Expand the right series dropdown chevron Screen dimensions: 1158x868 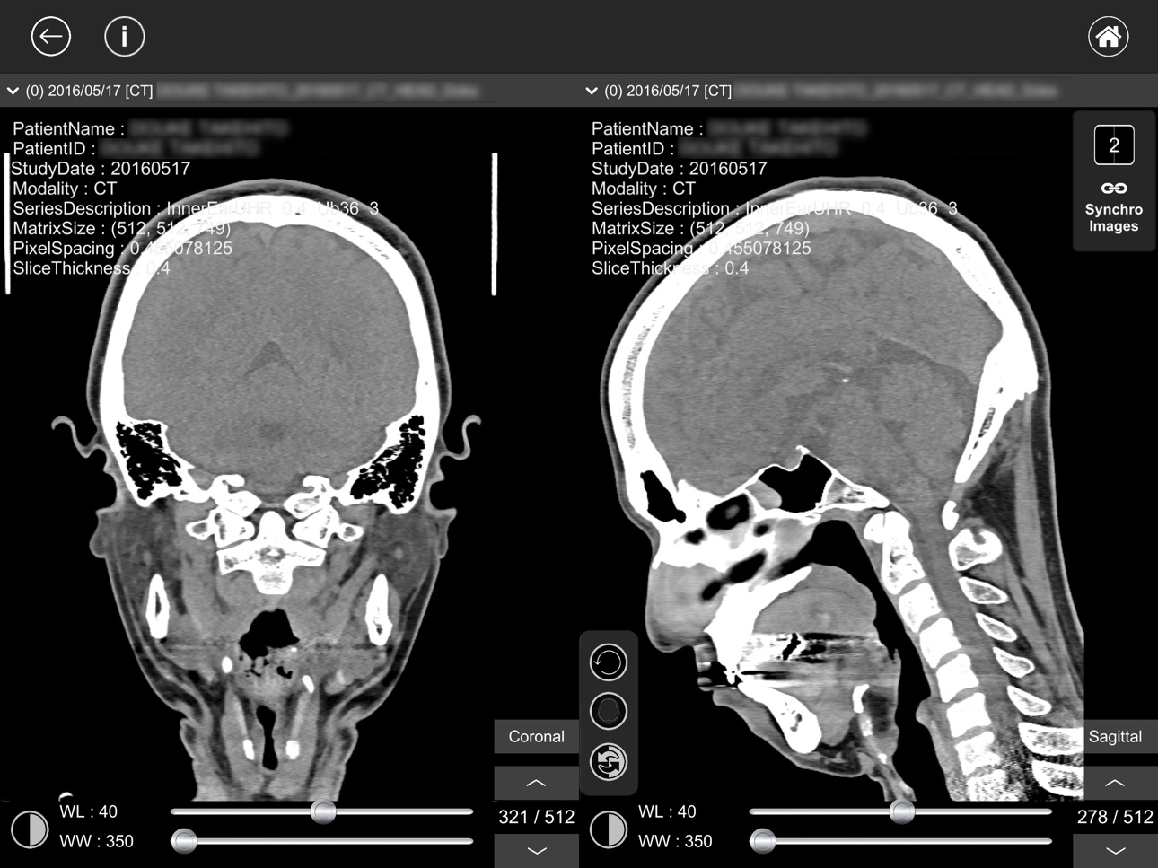pyautogui.click(x=592, y=91)
